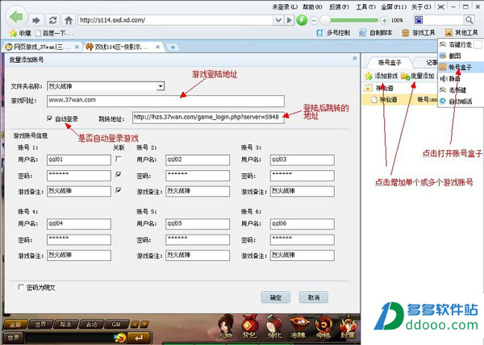Click the go arrow beside address bar
The width and height of the screenshot is (484, 345).
pyautogui.click(x=290, y=20)
